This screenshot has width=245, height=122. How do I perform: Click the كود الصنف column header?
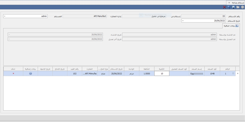click(x=212, y=69)
